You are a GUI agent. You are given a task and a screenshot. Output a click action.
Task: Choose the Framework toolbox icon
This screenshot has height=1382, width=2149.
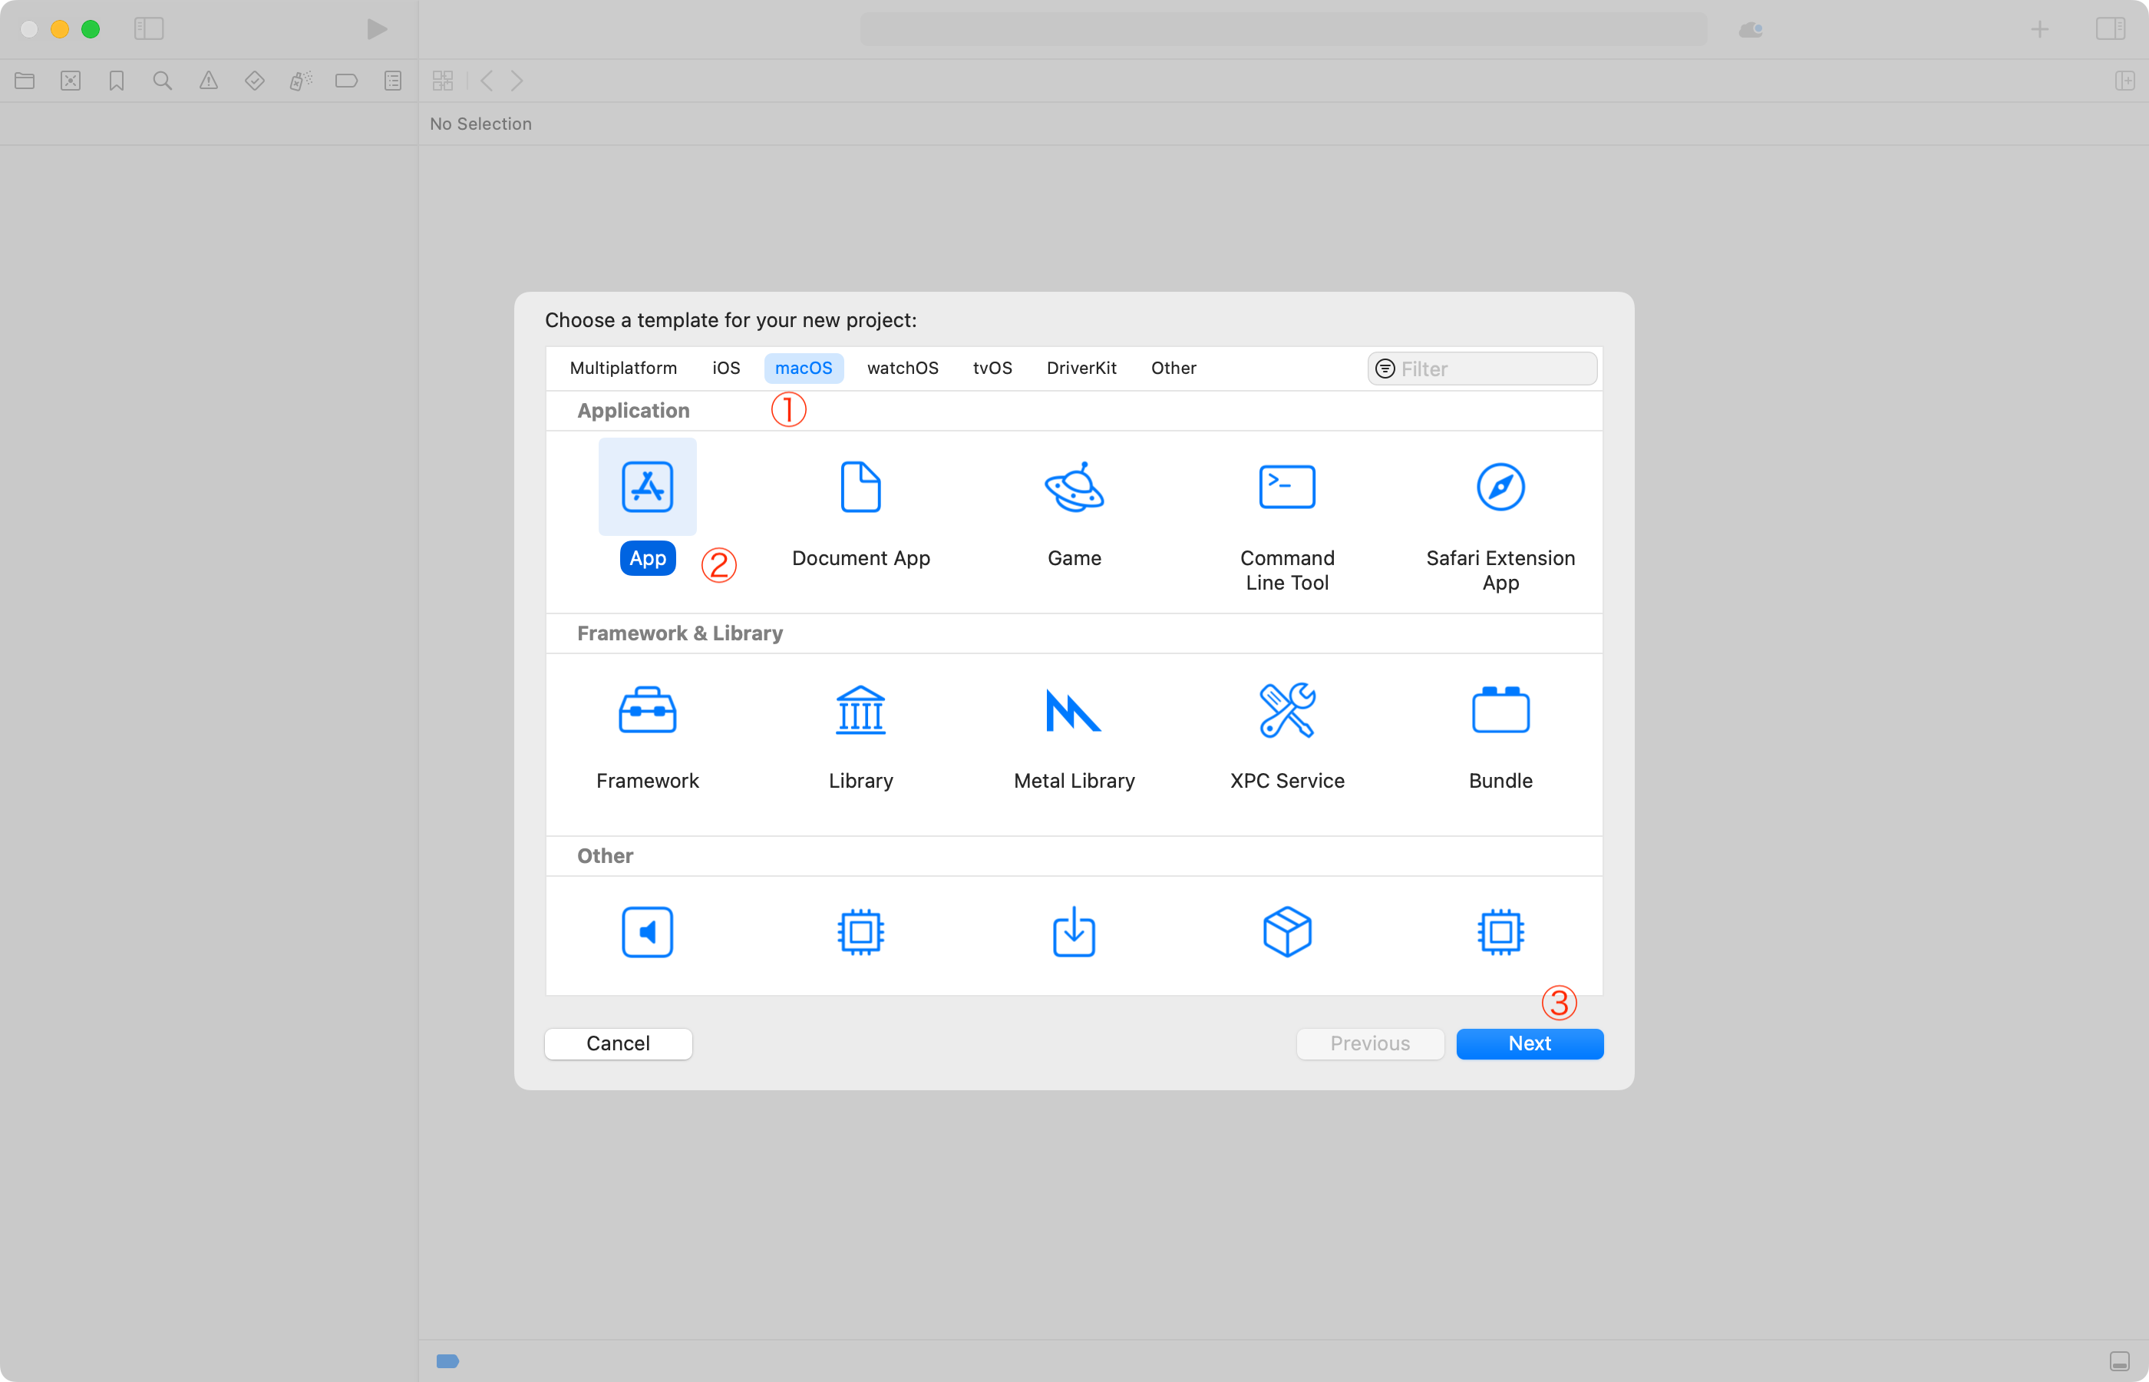click(647, 710)
